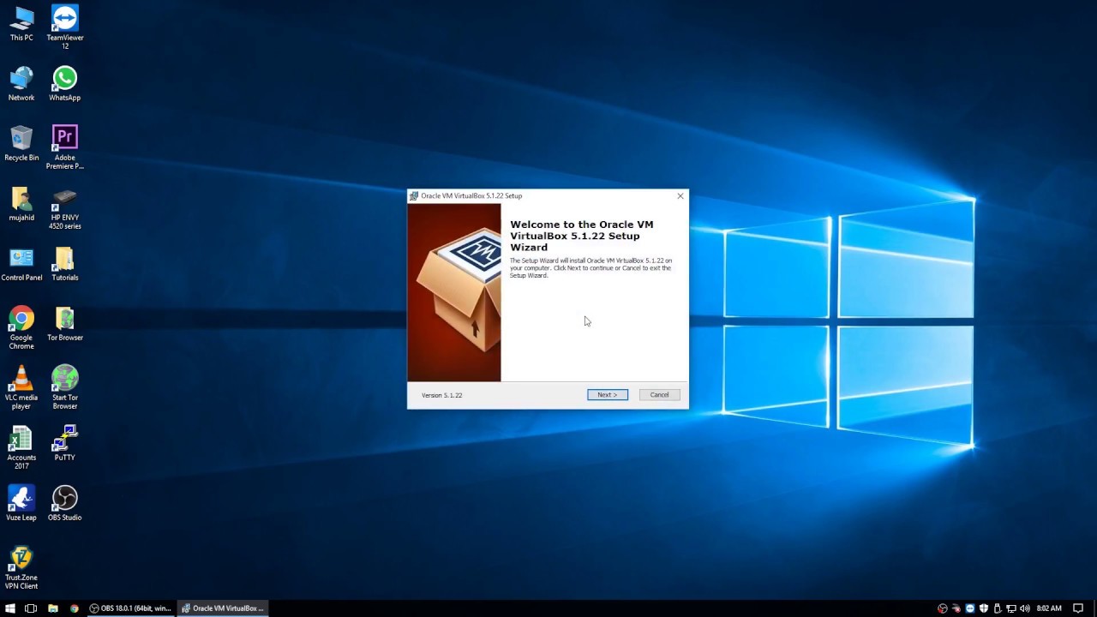Select the WhatsApp desktop shortcut
1097x617 pixels.
(x=65, y=84)
